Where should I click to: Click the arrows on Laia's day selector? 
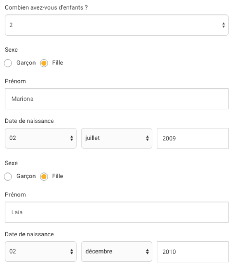72,252
